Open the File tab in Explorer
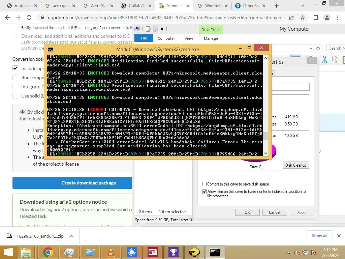345x259 pixels. [x=144, y=38]
